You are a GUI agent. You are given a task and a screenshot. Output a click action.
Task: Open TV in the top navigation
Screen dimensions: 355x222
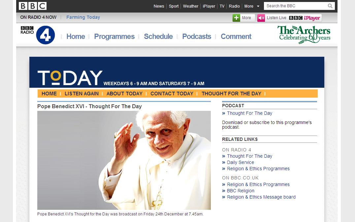pyautogui.click(x=222, y=6)
